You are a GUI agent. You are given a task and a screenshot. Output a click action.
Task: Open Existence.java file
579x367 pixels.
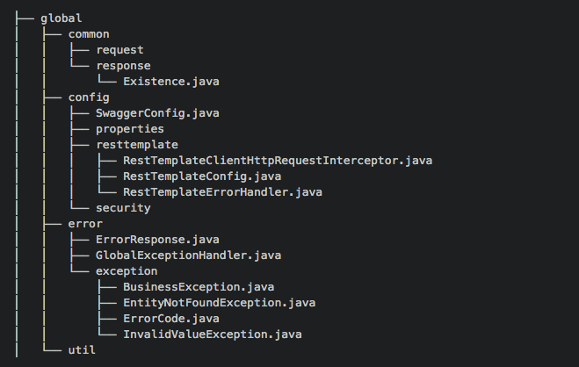171,82
